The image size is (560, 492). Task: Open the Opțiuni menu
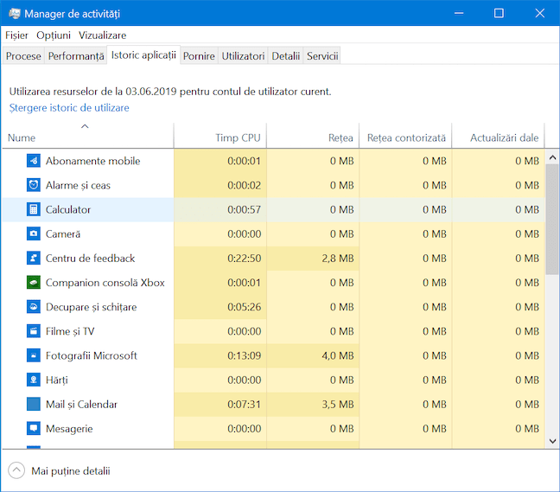click(x=54, y=35)
